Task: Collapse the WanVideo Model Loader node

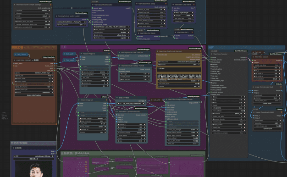Action: [x=93, y=5]
